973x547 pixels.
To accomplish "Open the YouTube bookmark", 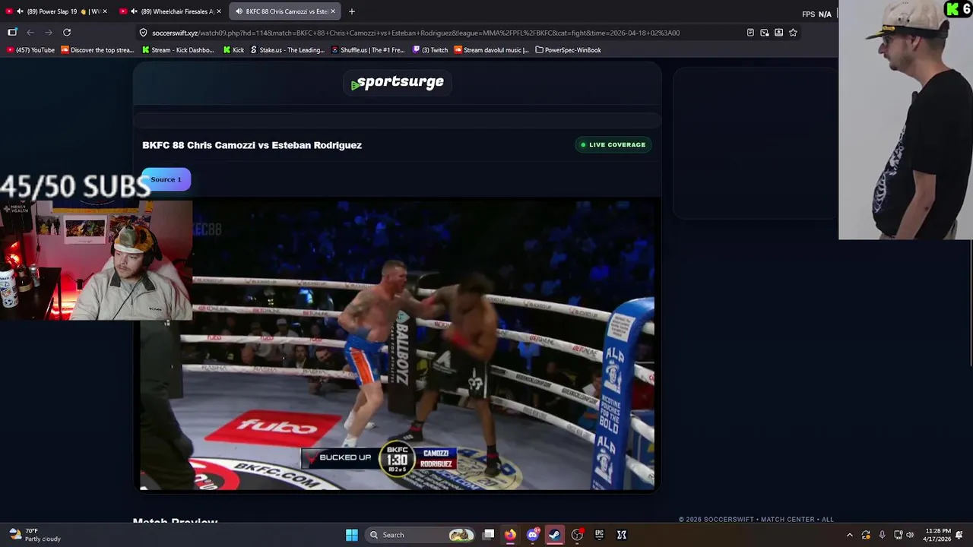I will coord(30,50).
